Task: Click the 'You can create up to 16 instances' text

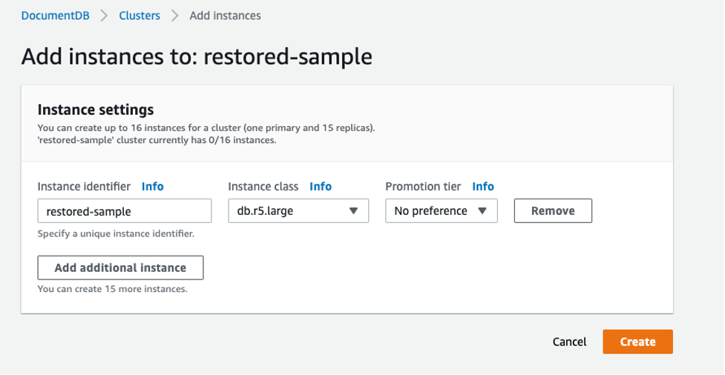Action: [x=123, y=128]
